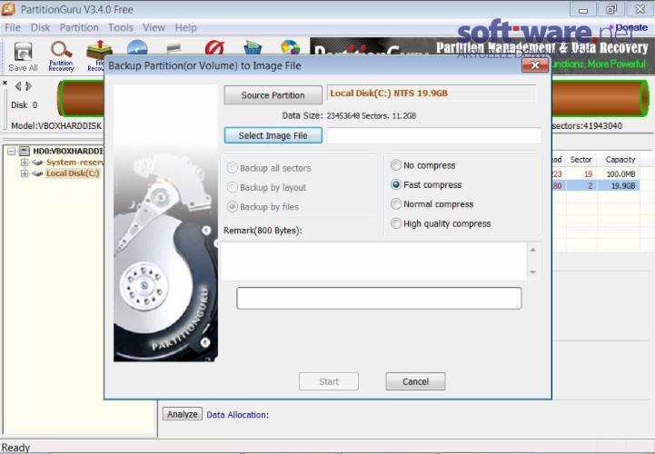Collapse the HD0:VBOXHARDDISK tree node
Image resolution: width=655 pixels, height=454 pixels.
(11, 151)
